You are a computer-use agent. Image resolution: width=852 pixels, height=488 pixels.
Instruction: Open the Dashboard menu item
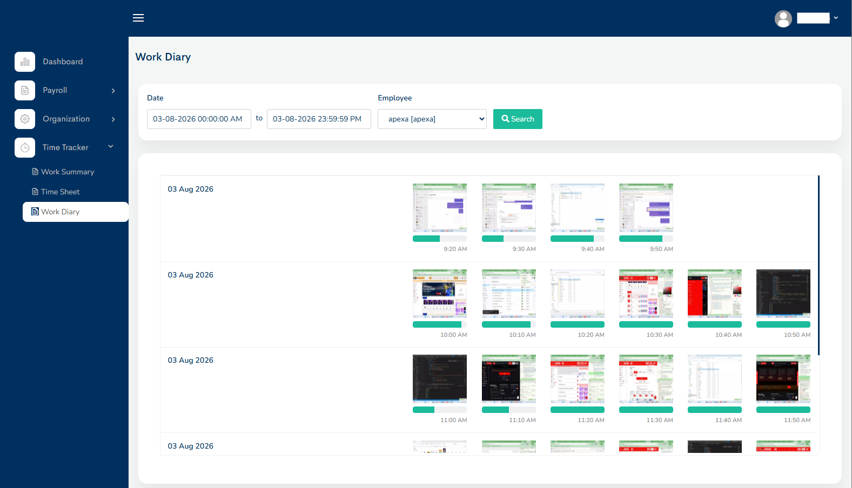click(x=63, y=62)
